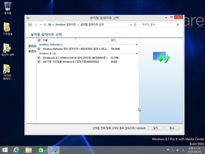Open the 기타등등 folder on the desktop

(x=8, y=29)
